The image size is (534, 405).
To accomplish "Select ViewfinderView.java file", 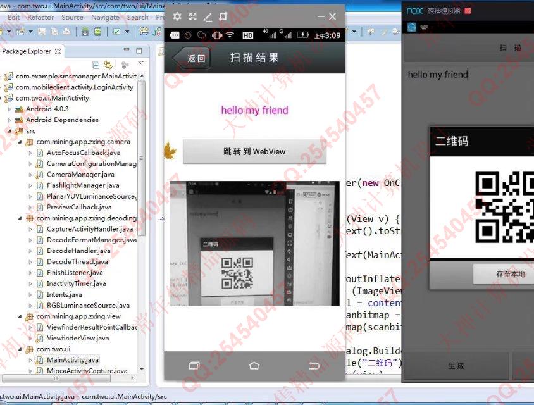I will click(78, 338).
